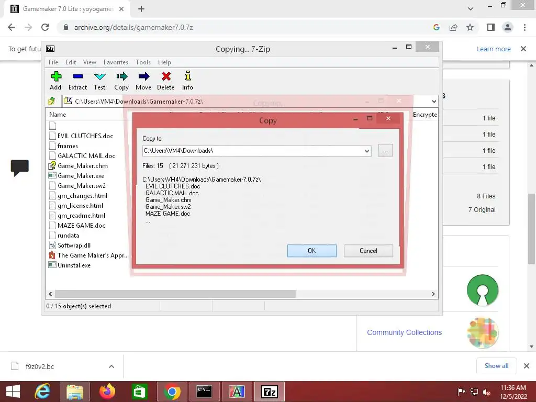This screenshot has width=536, height=402.
Task: Open the Help menu
Action: [164, 62]
